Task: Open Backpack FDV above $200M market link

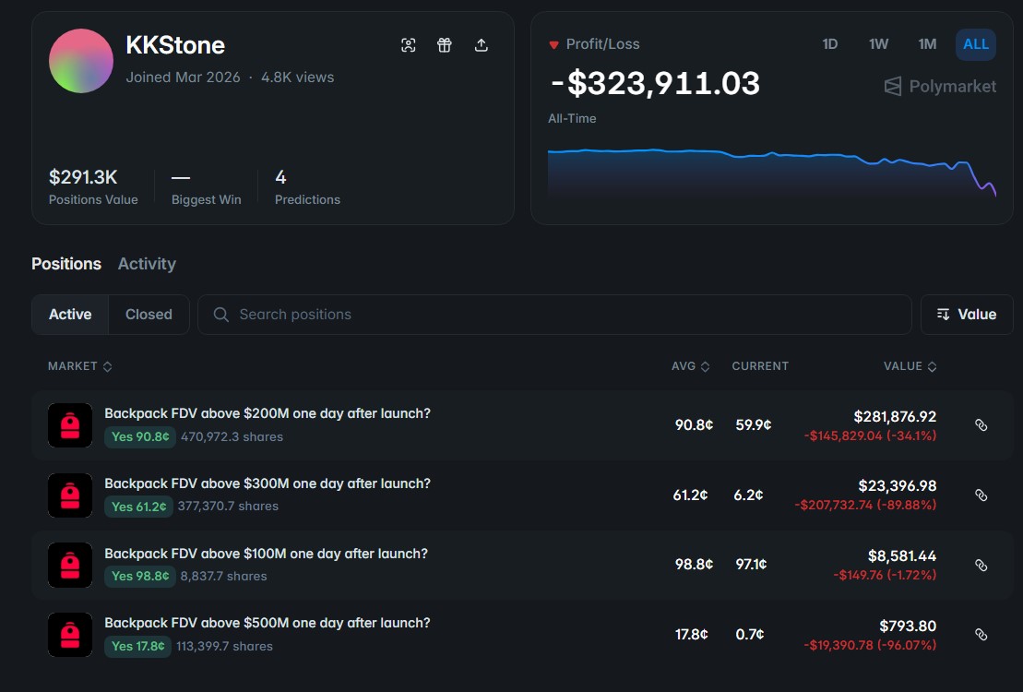Action: [x=268, y=413]
